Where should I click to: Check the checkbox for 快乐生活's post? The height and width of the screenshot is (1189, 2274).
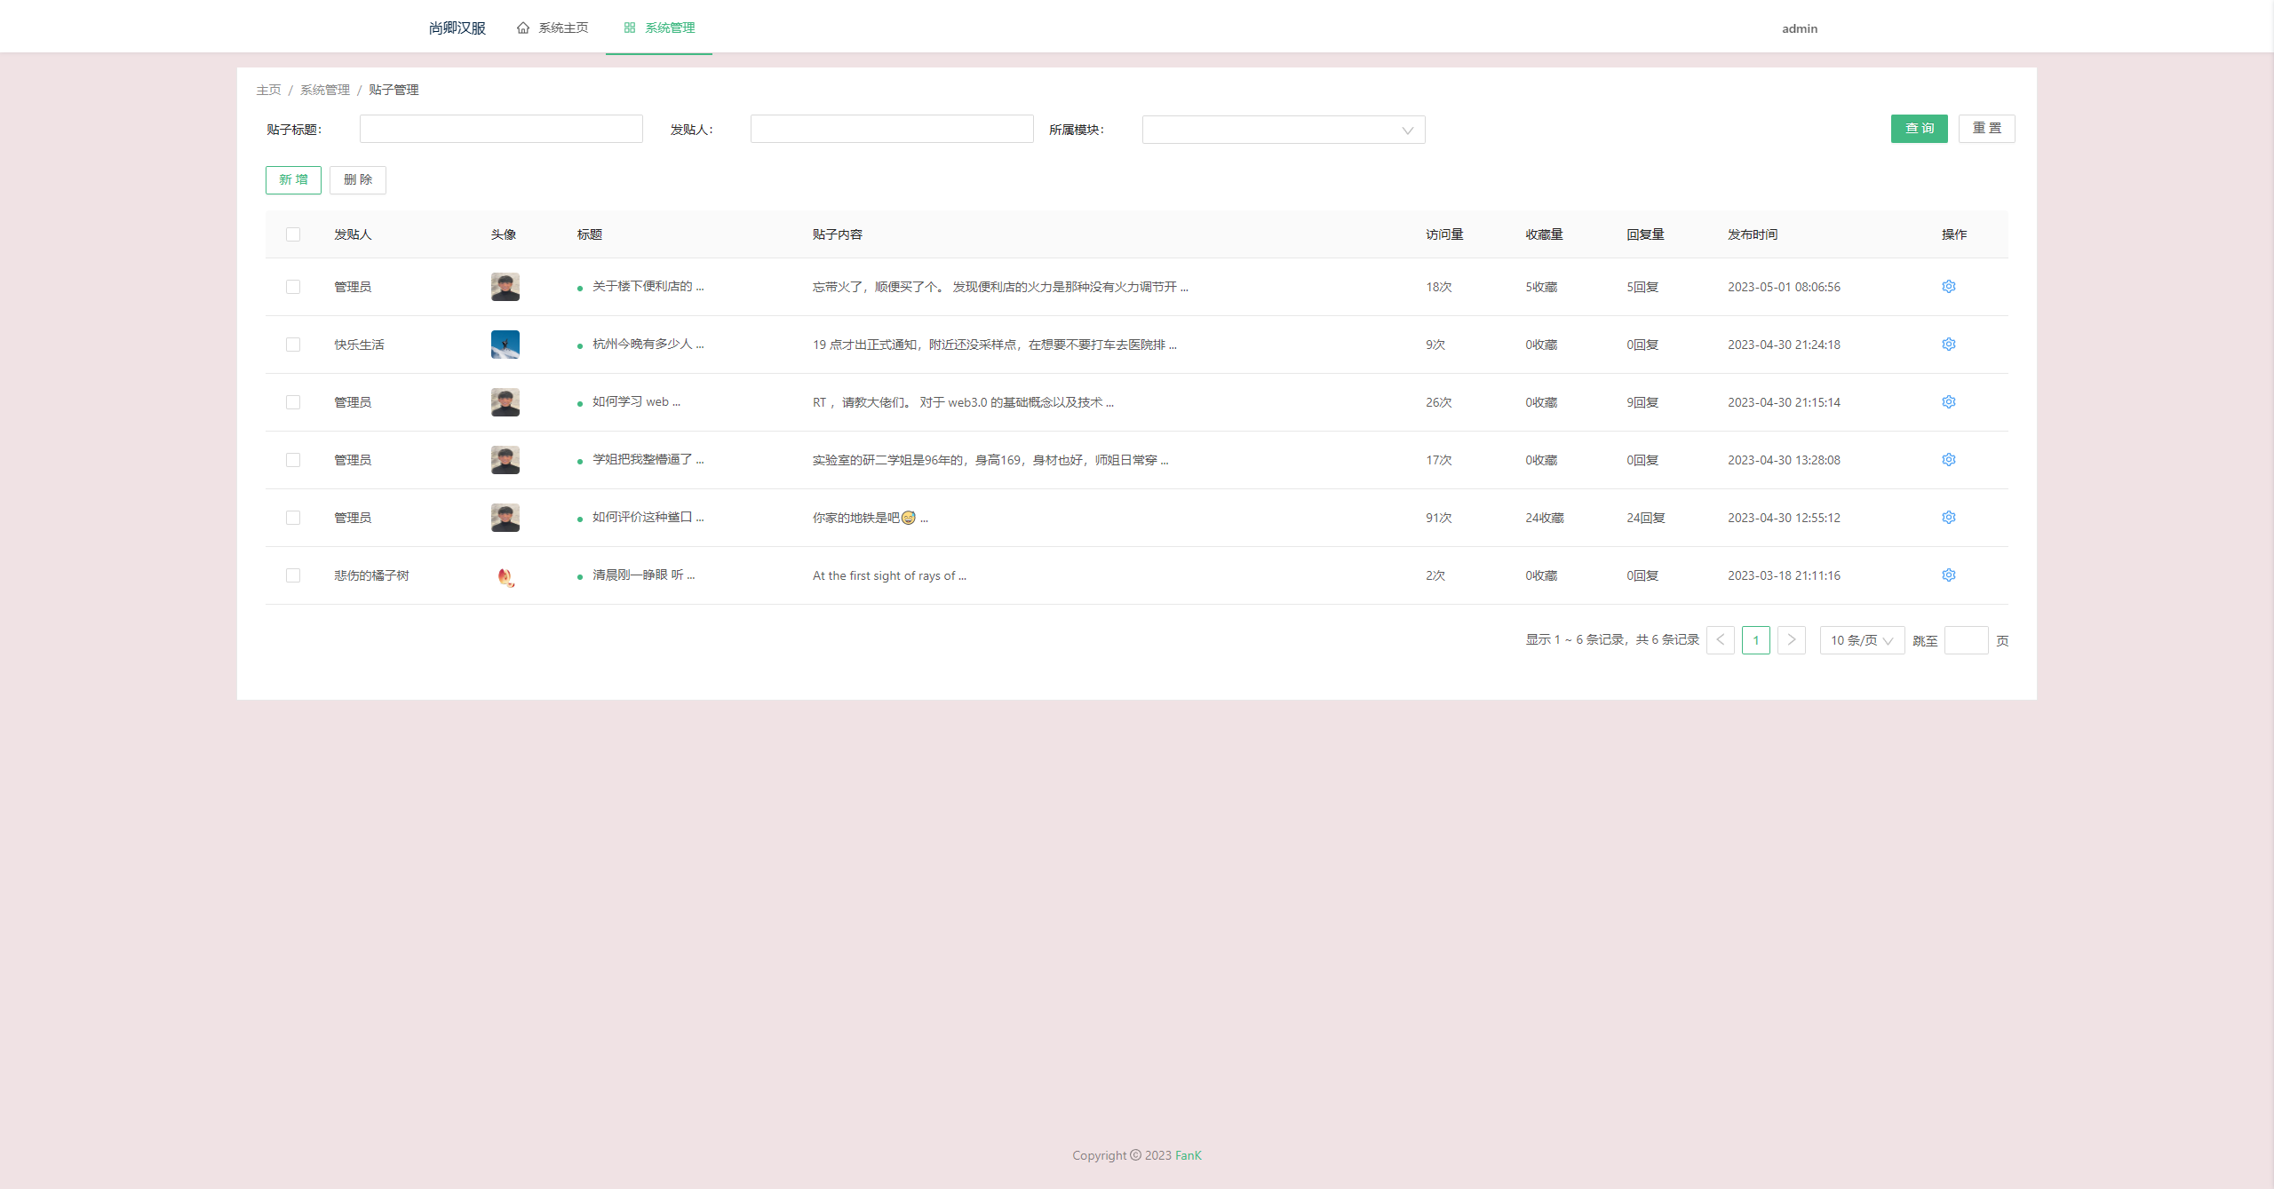[294, 344]
